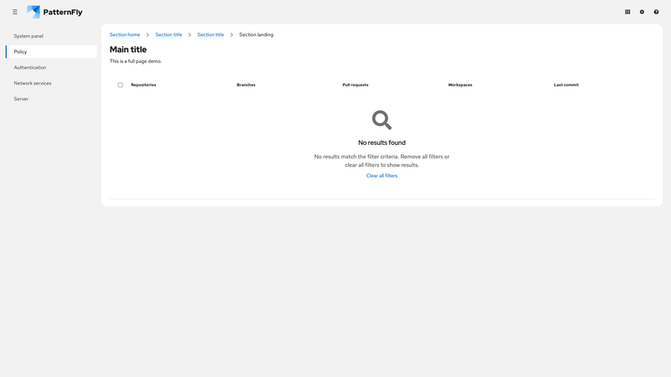This screenshot has height=377, width=671.
Task: Click the Repositories column header
Action: coord(143,85)
